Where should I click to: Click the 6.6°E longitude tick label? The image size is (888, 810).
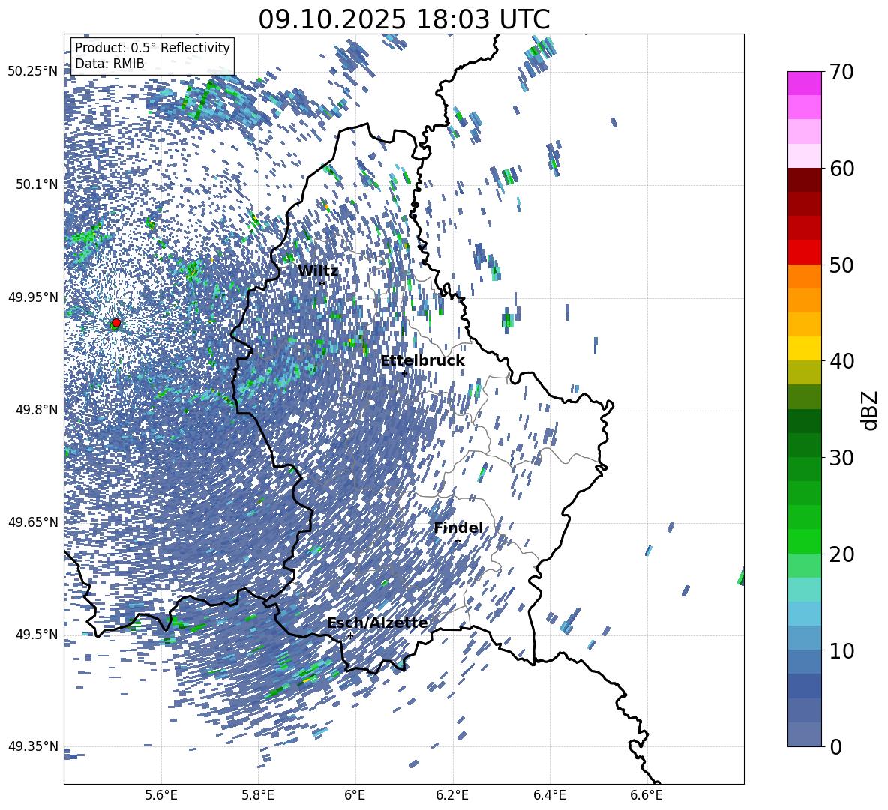pos(646,795)
